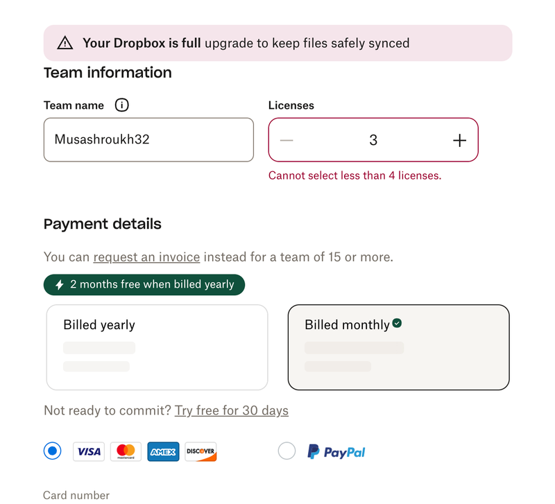Click the American Express logo

tap(163, 452)
